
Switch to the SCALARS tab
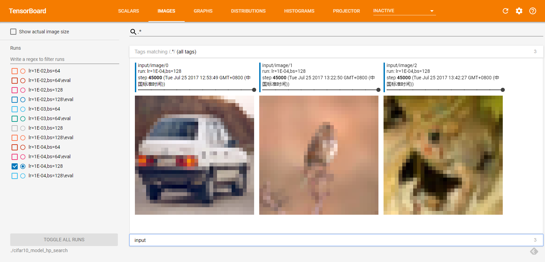tap(128, 11)
